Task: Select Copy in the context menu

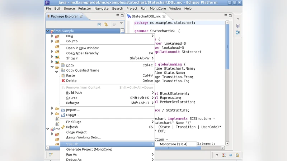Action: [x=70, y=65]
